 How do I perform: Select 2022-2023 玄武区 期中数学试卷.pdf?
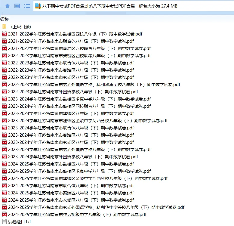click(x=68, y=77)
